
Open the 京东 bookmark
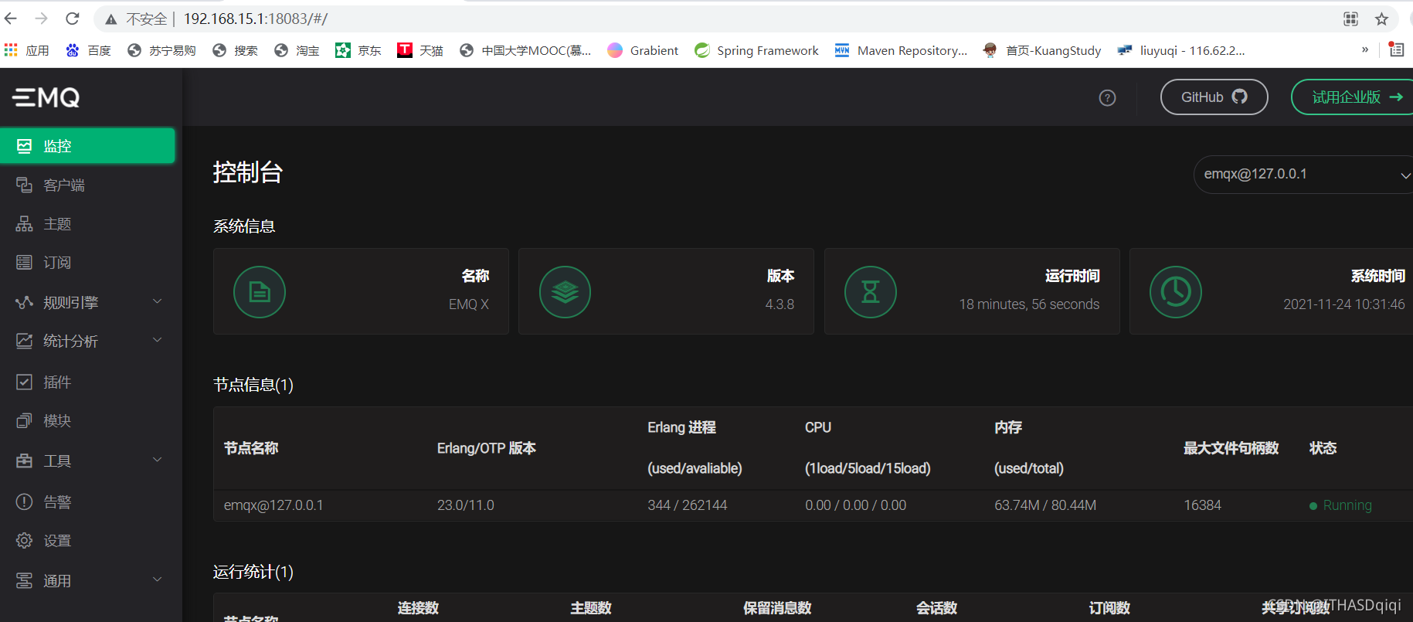tap(358, 50)
